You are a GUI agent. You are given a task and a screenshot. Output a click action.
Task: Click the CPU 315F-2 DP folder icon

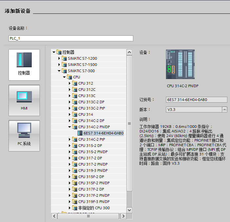tap(75, 177)
